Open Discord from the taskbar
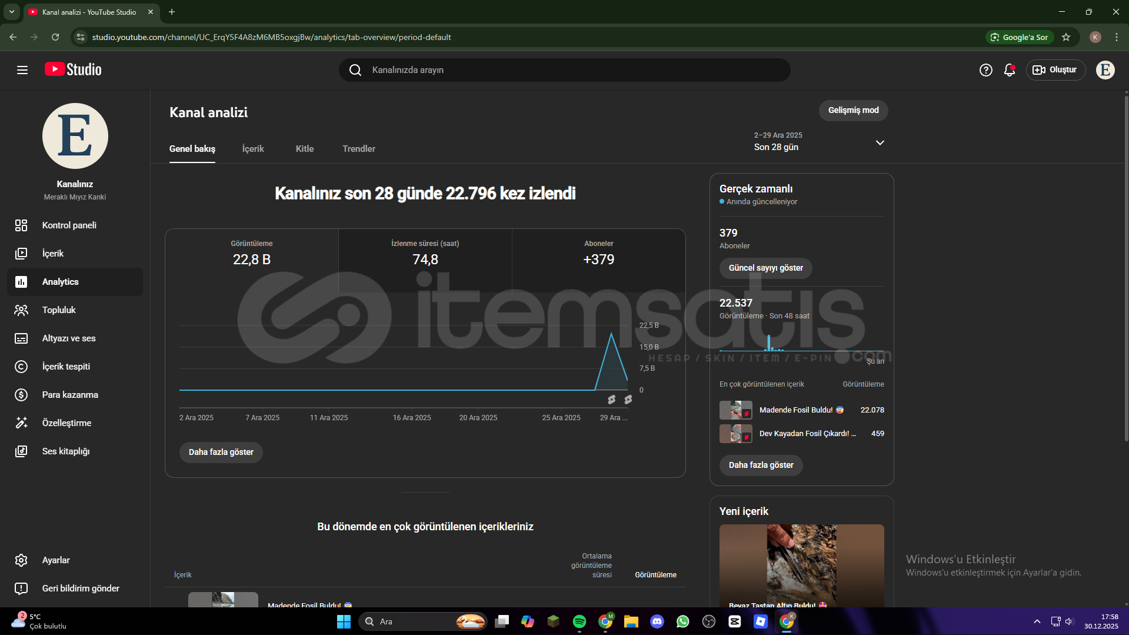 657,621
